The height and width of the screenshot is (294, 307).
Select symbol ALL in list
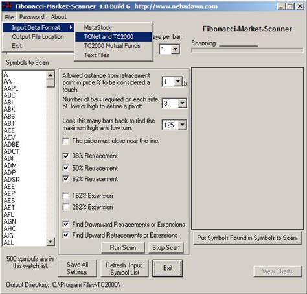(9, 243)
